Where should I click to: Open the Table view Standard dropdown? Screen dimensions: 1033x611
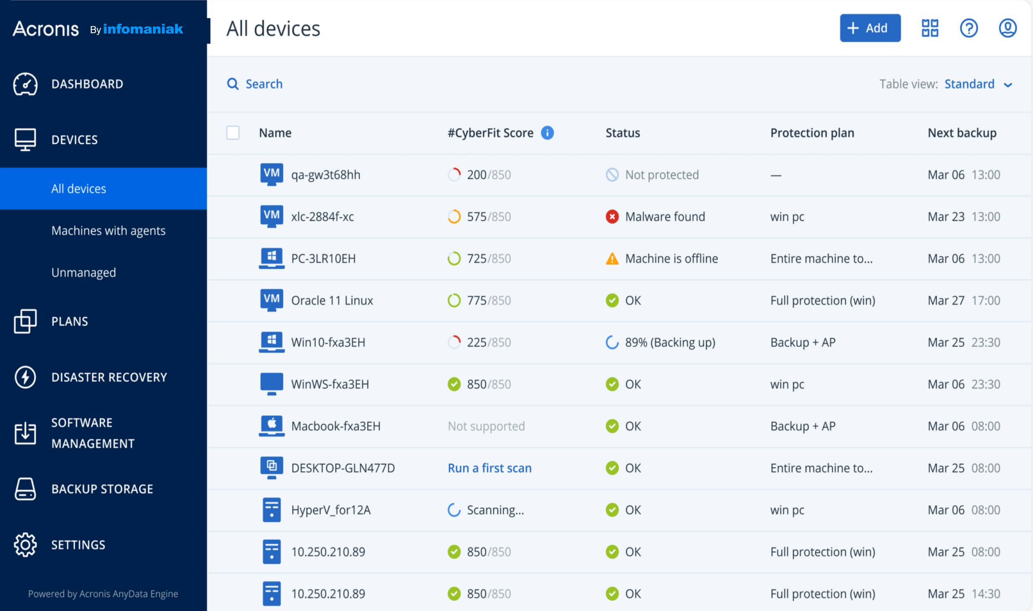[979, 84]
